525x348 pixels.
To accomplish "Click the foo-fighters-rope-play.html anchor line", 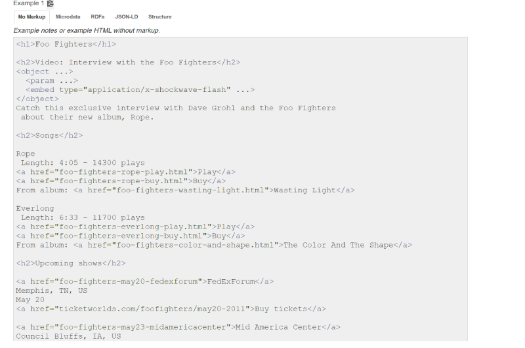I will tap(125, 172).
